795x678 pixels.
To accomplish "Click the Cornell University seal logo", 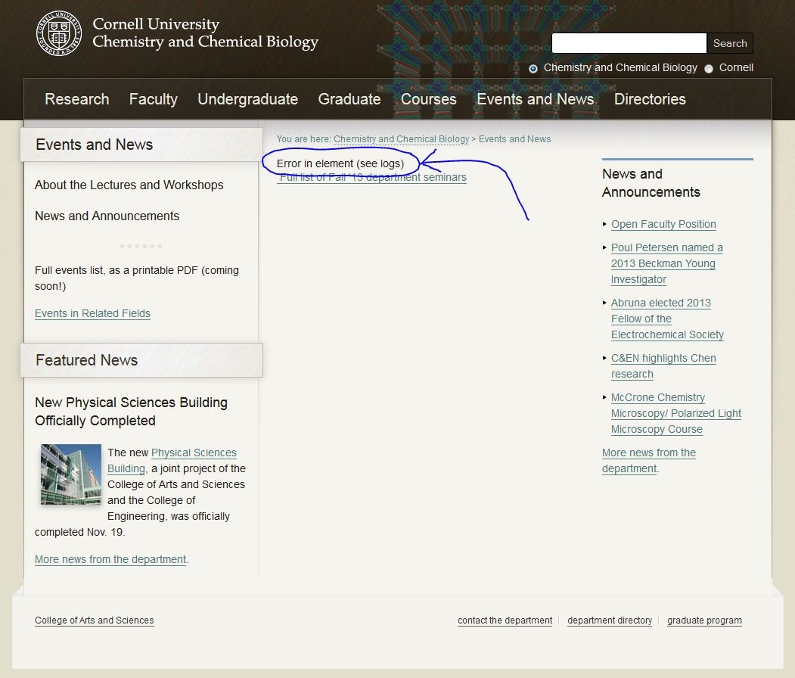I will pos(59,33).
